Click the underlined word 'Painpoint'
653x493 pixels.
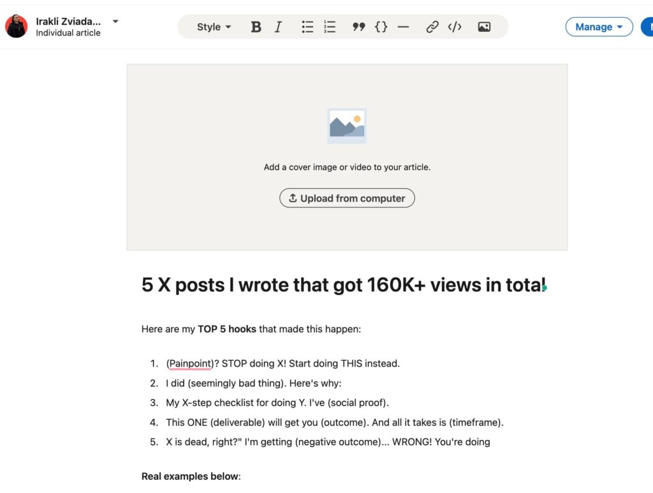click(x=190, y=364)
